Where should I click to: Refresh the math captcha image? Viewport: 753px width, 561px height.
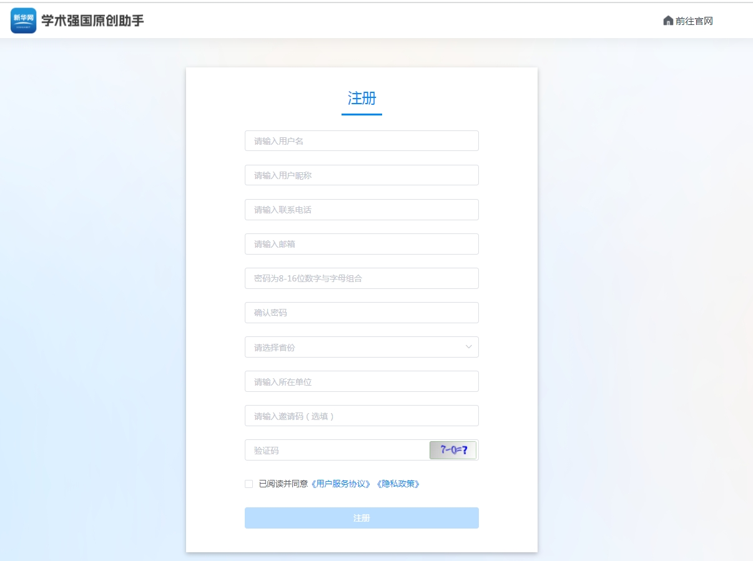[x=453, y=450]
